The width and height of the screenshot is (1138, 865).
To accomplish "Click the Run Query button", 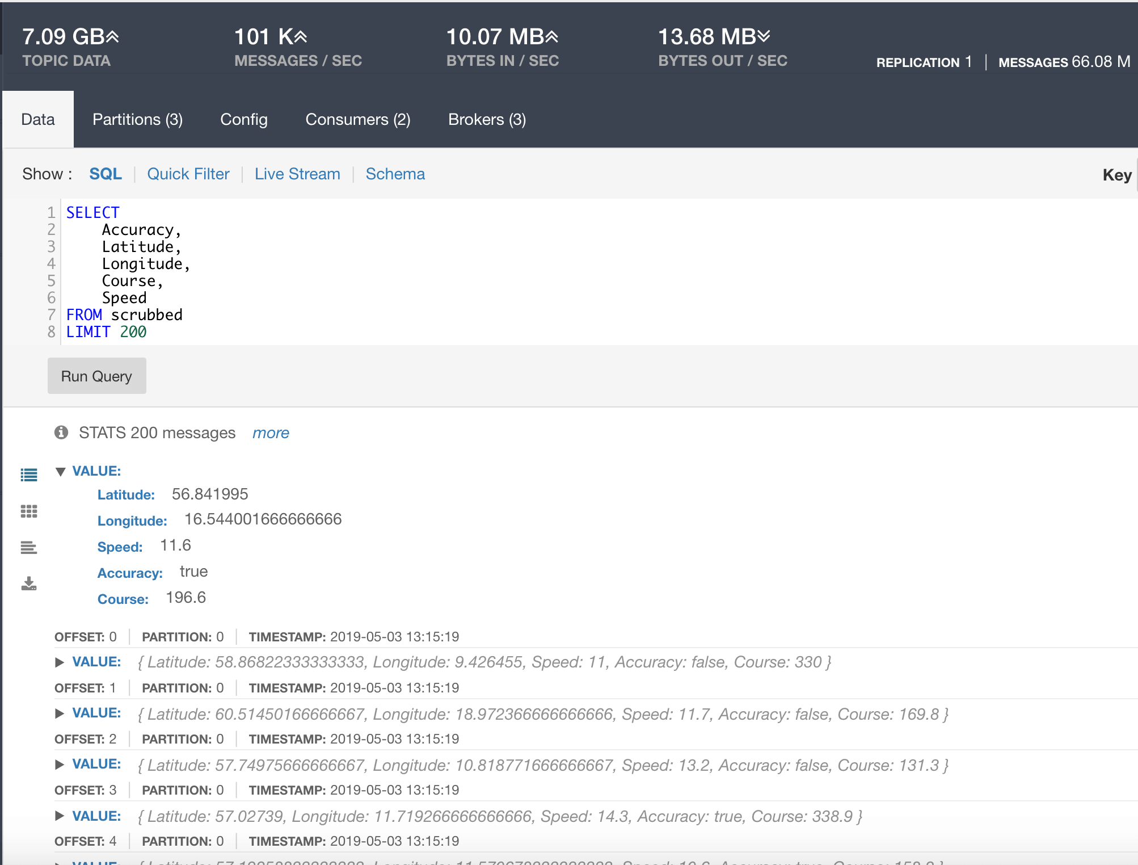I will (98, 375).
